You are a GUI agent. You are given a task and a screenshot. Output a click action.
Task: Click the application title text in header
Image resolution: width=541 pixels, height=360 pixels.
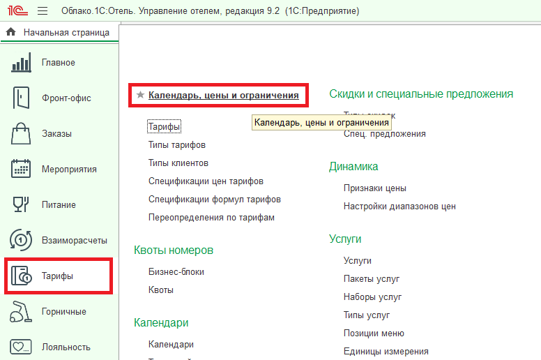click(210, 11)
